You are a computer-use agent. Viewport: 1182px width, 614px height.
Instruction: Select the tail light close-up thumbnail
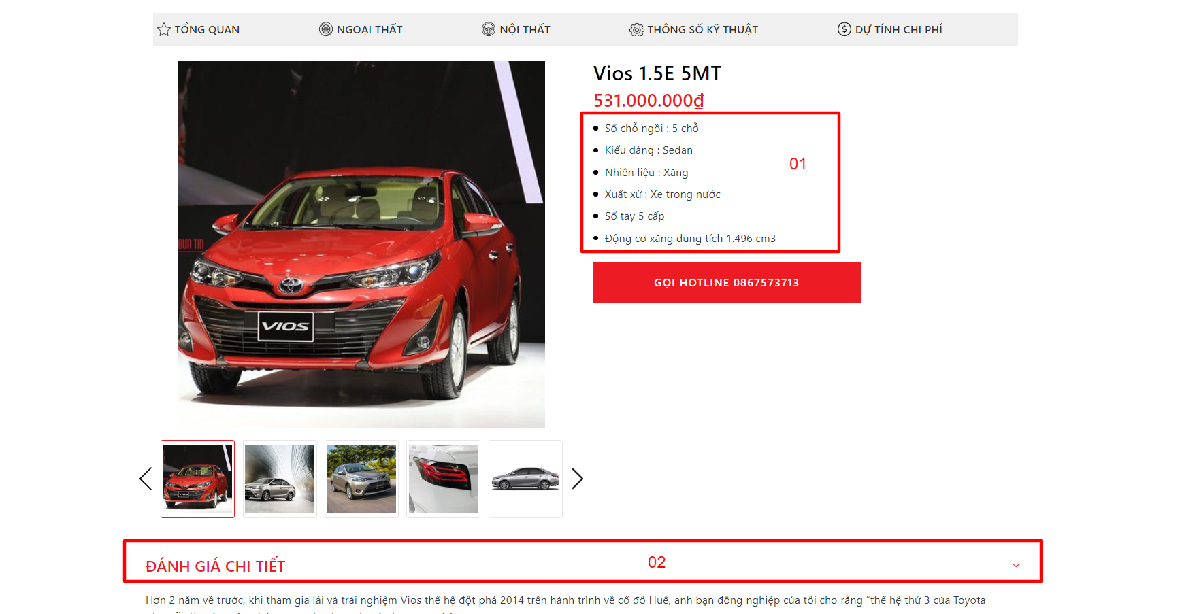click(x=443, y=479)
